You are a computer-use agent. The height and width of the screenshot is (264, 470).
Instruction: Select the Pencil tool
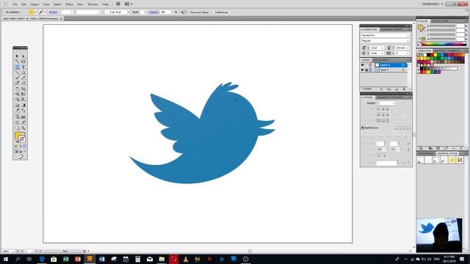tap(23, 78)
